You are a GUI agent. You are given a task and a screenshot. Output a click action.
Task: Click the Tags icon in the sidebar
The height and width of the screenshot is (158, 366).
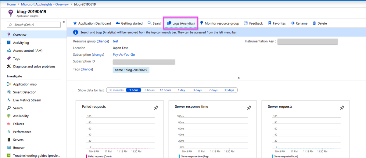coord(9,58)
